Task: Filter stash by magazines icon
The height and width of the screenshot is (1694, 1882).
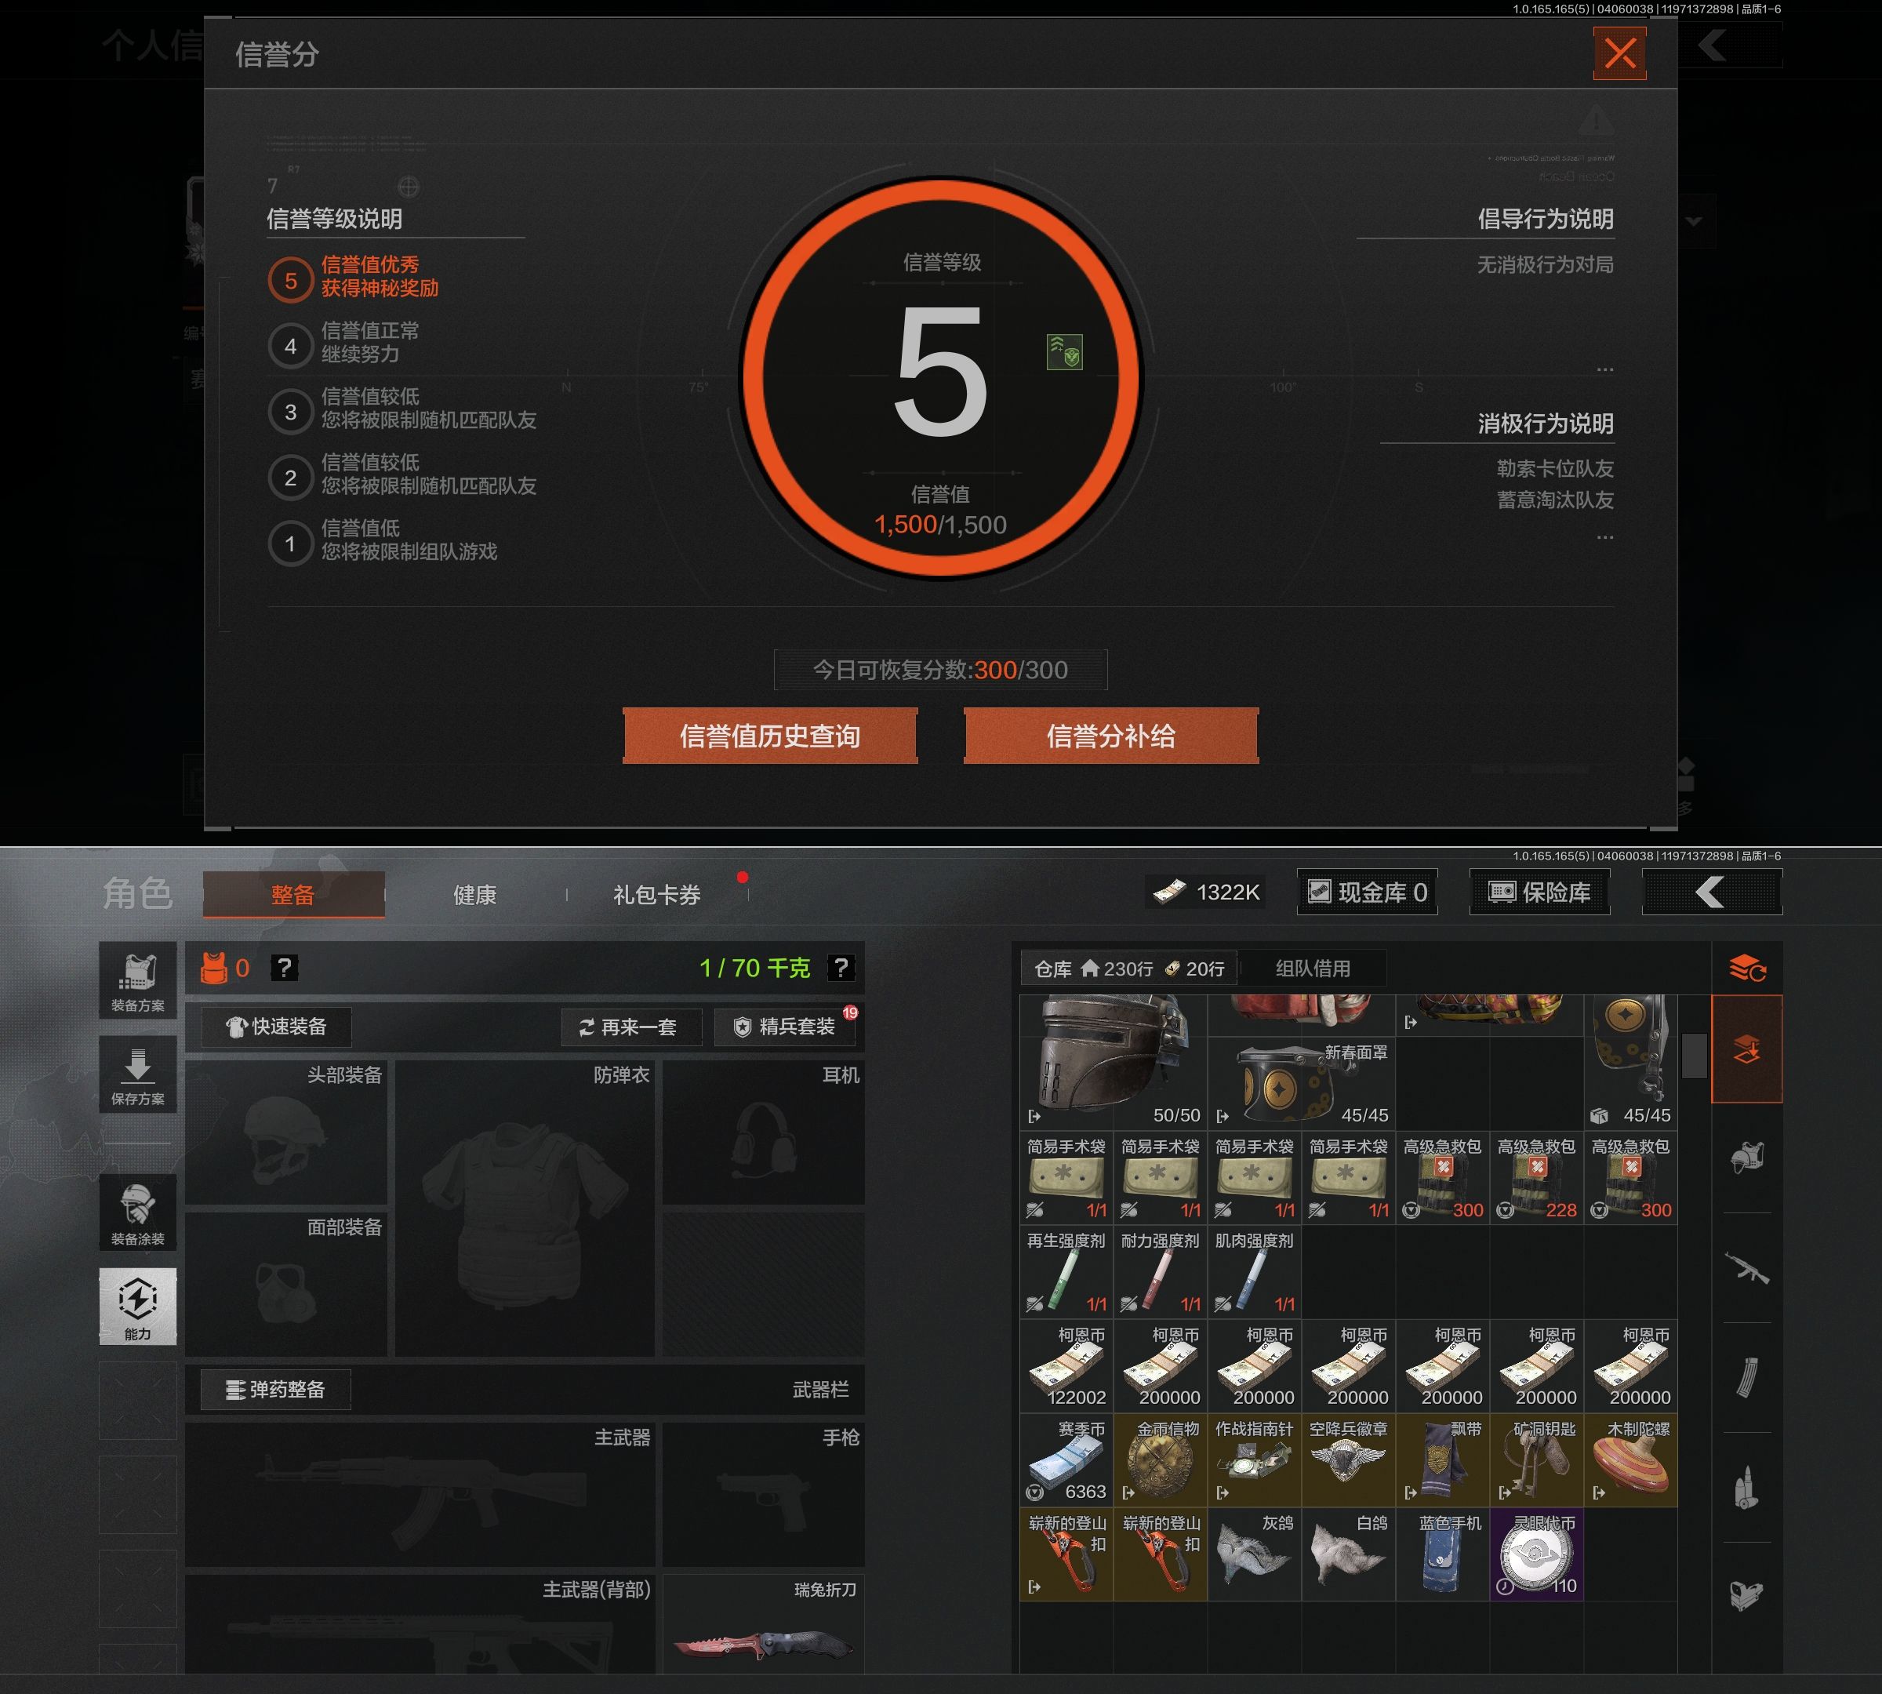Action: (x=1747, y=1377)
